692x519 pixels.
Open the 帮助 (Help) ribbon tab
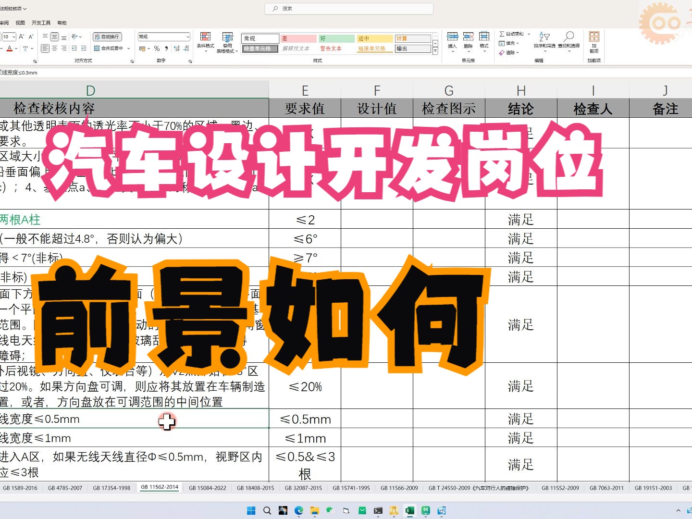click(x=62, y=23)
